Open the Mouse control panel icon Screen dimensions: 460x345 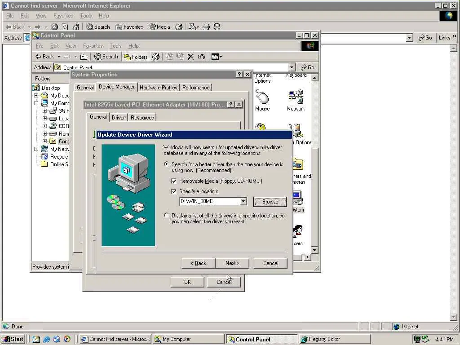pyautogui.click(x=262, y=100)
